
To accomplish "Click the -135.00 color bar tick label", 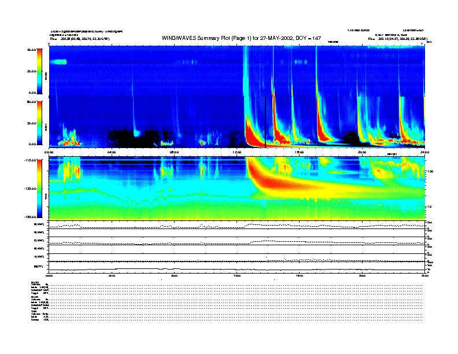I will [x=30, y=189].
